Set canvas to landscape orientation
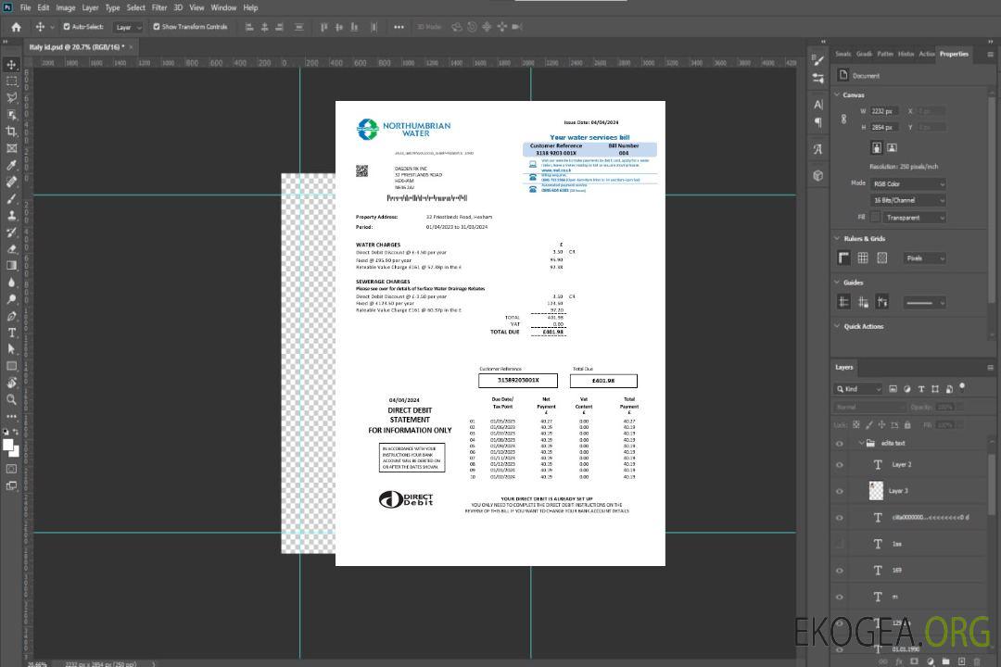Screen dimensions: 1001x667 point(892,147)
